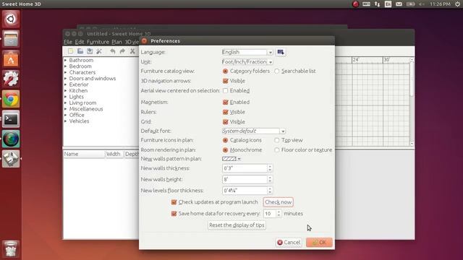This screenshot has height=260, width=463.
Task: Click the Undo arrow in toolbar
Action: pos(113,51)
